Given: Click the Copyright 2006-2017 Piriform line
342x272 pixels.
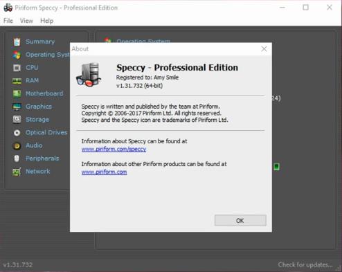Looking at the screenshot, I should coord(151,114).
